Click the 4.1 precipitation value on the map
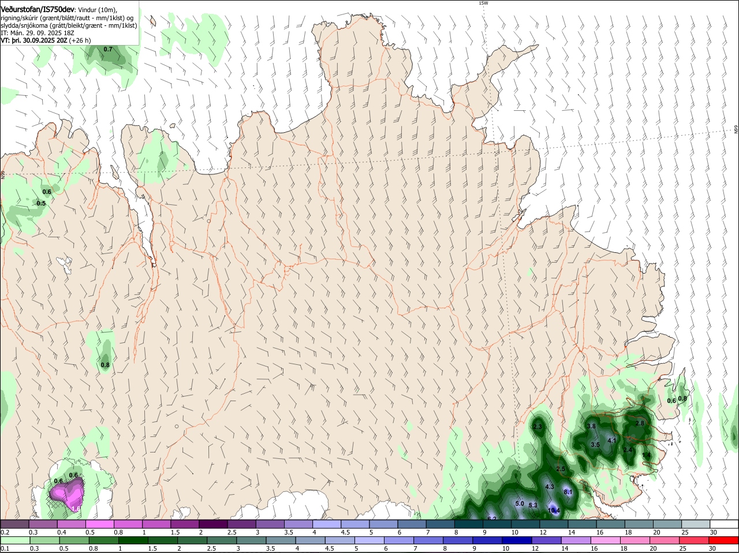This screenshot has height=553, width=739. pyautogui.click(x=613, y=440)
